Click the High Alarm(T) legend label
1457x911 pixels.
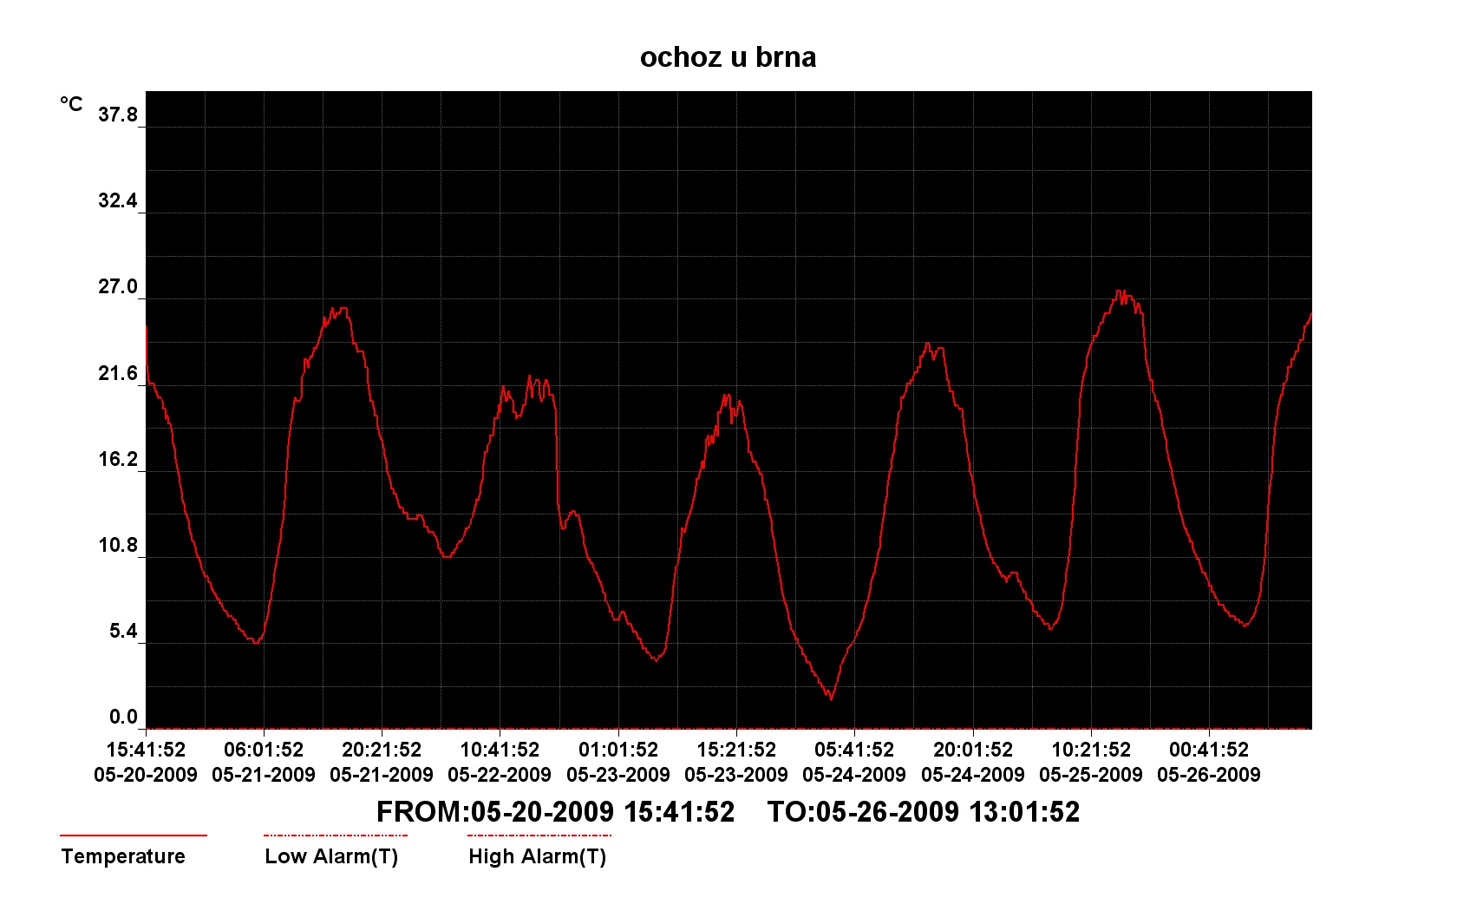click(537, 856)
